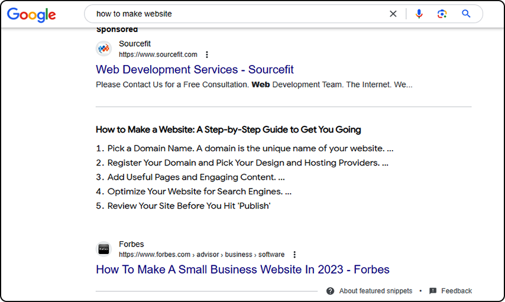Click the 'Sponsored' label
Viewport: 505px width, 302px height.
point(117,30)
